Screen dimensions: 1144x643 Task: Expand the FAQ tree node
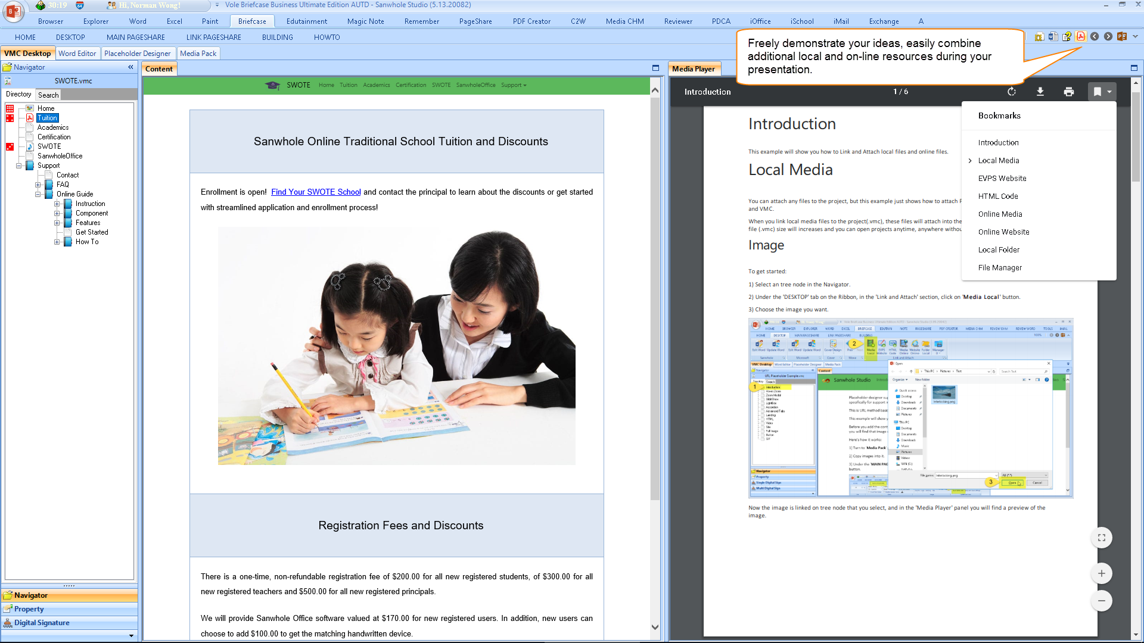[38, 185]
